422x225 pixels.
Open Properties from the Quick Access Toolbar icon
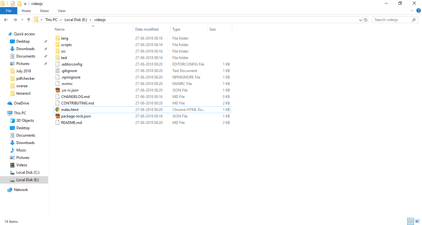tap(13, 3)
